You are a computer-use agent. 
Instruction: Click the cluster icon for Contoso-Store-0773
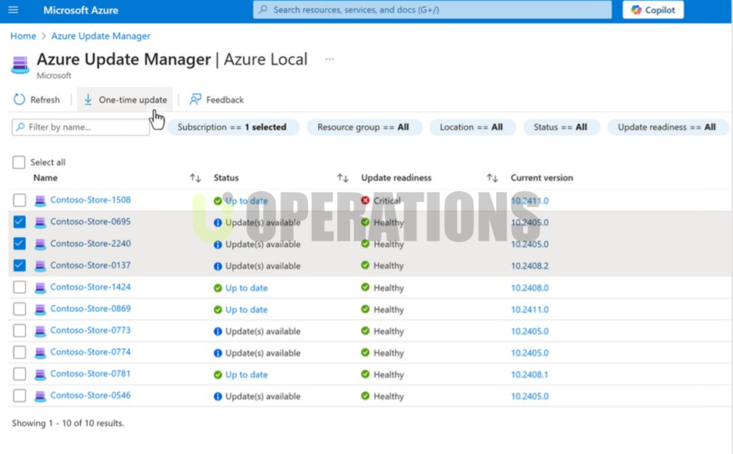(x=40, y=331)
